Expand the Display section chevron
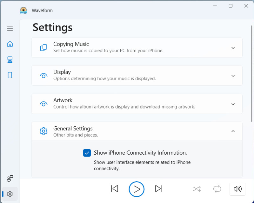 click(233, 76)
